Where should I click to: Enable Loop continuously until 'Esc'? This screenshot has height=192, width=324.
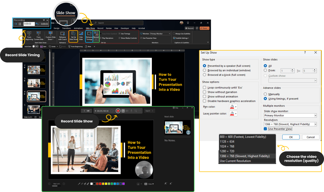click(205, 88)
